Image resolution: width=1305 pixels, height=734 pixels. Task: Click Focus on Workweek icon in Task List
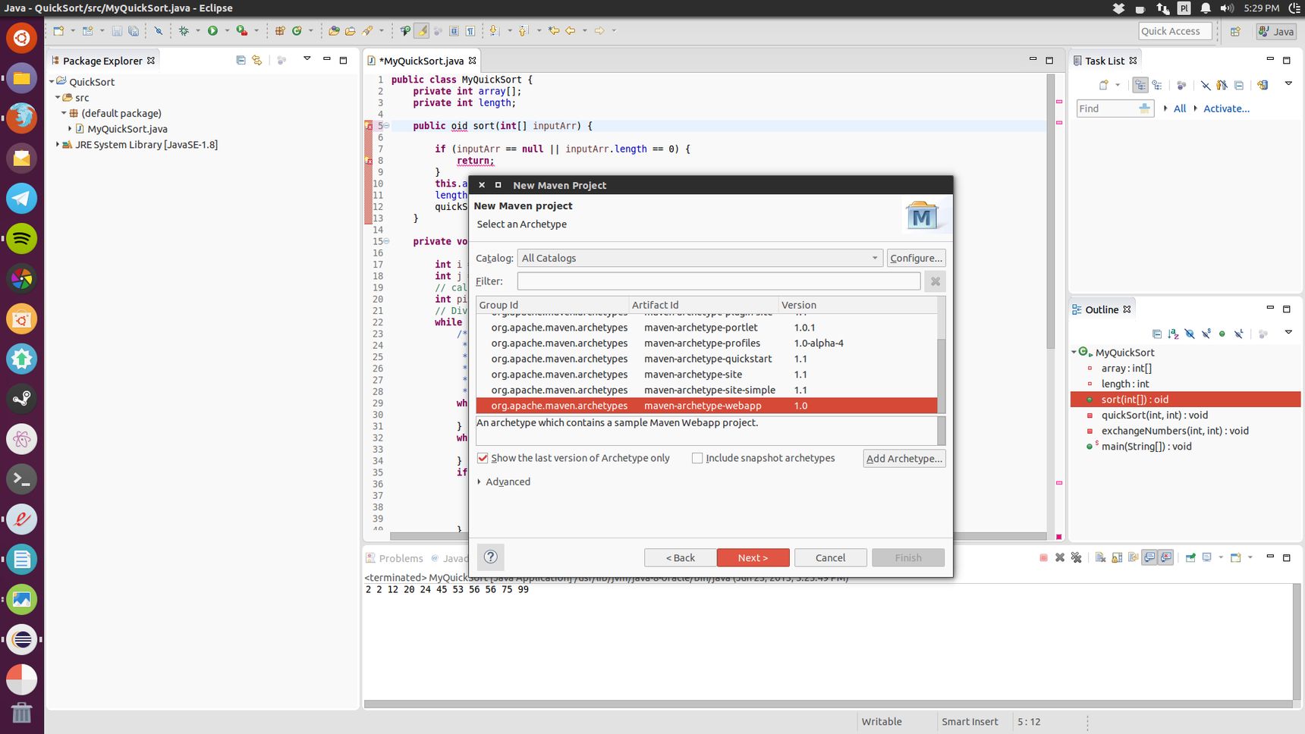(1181, 85)
